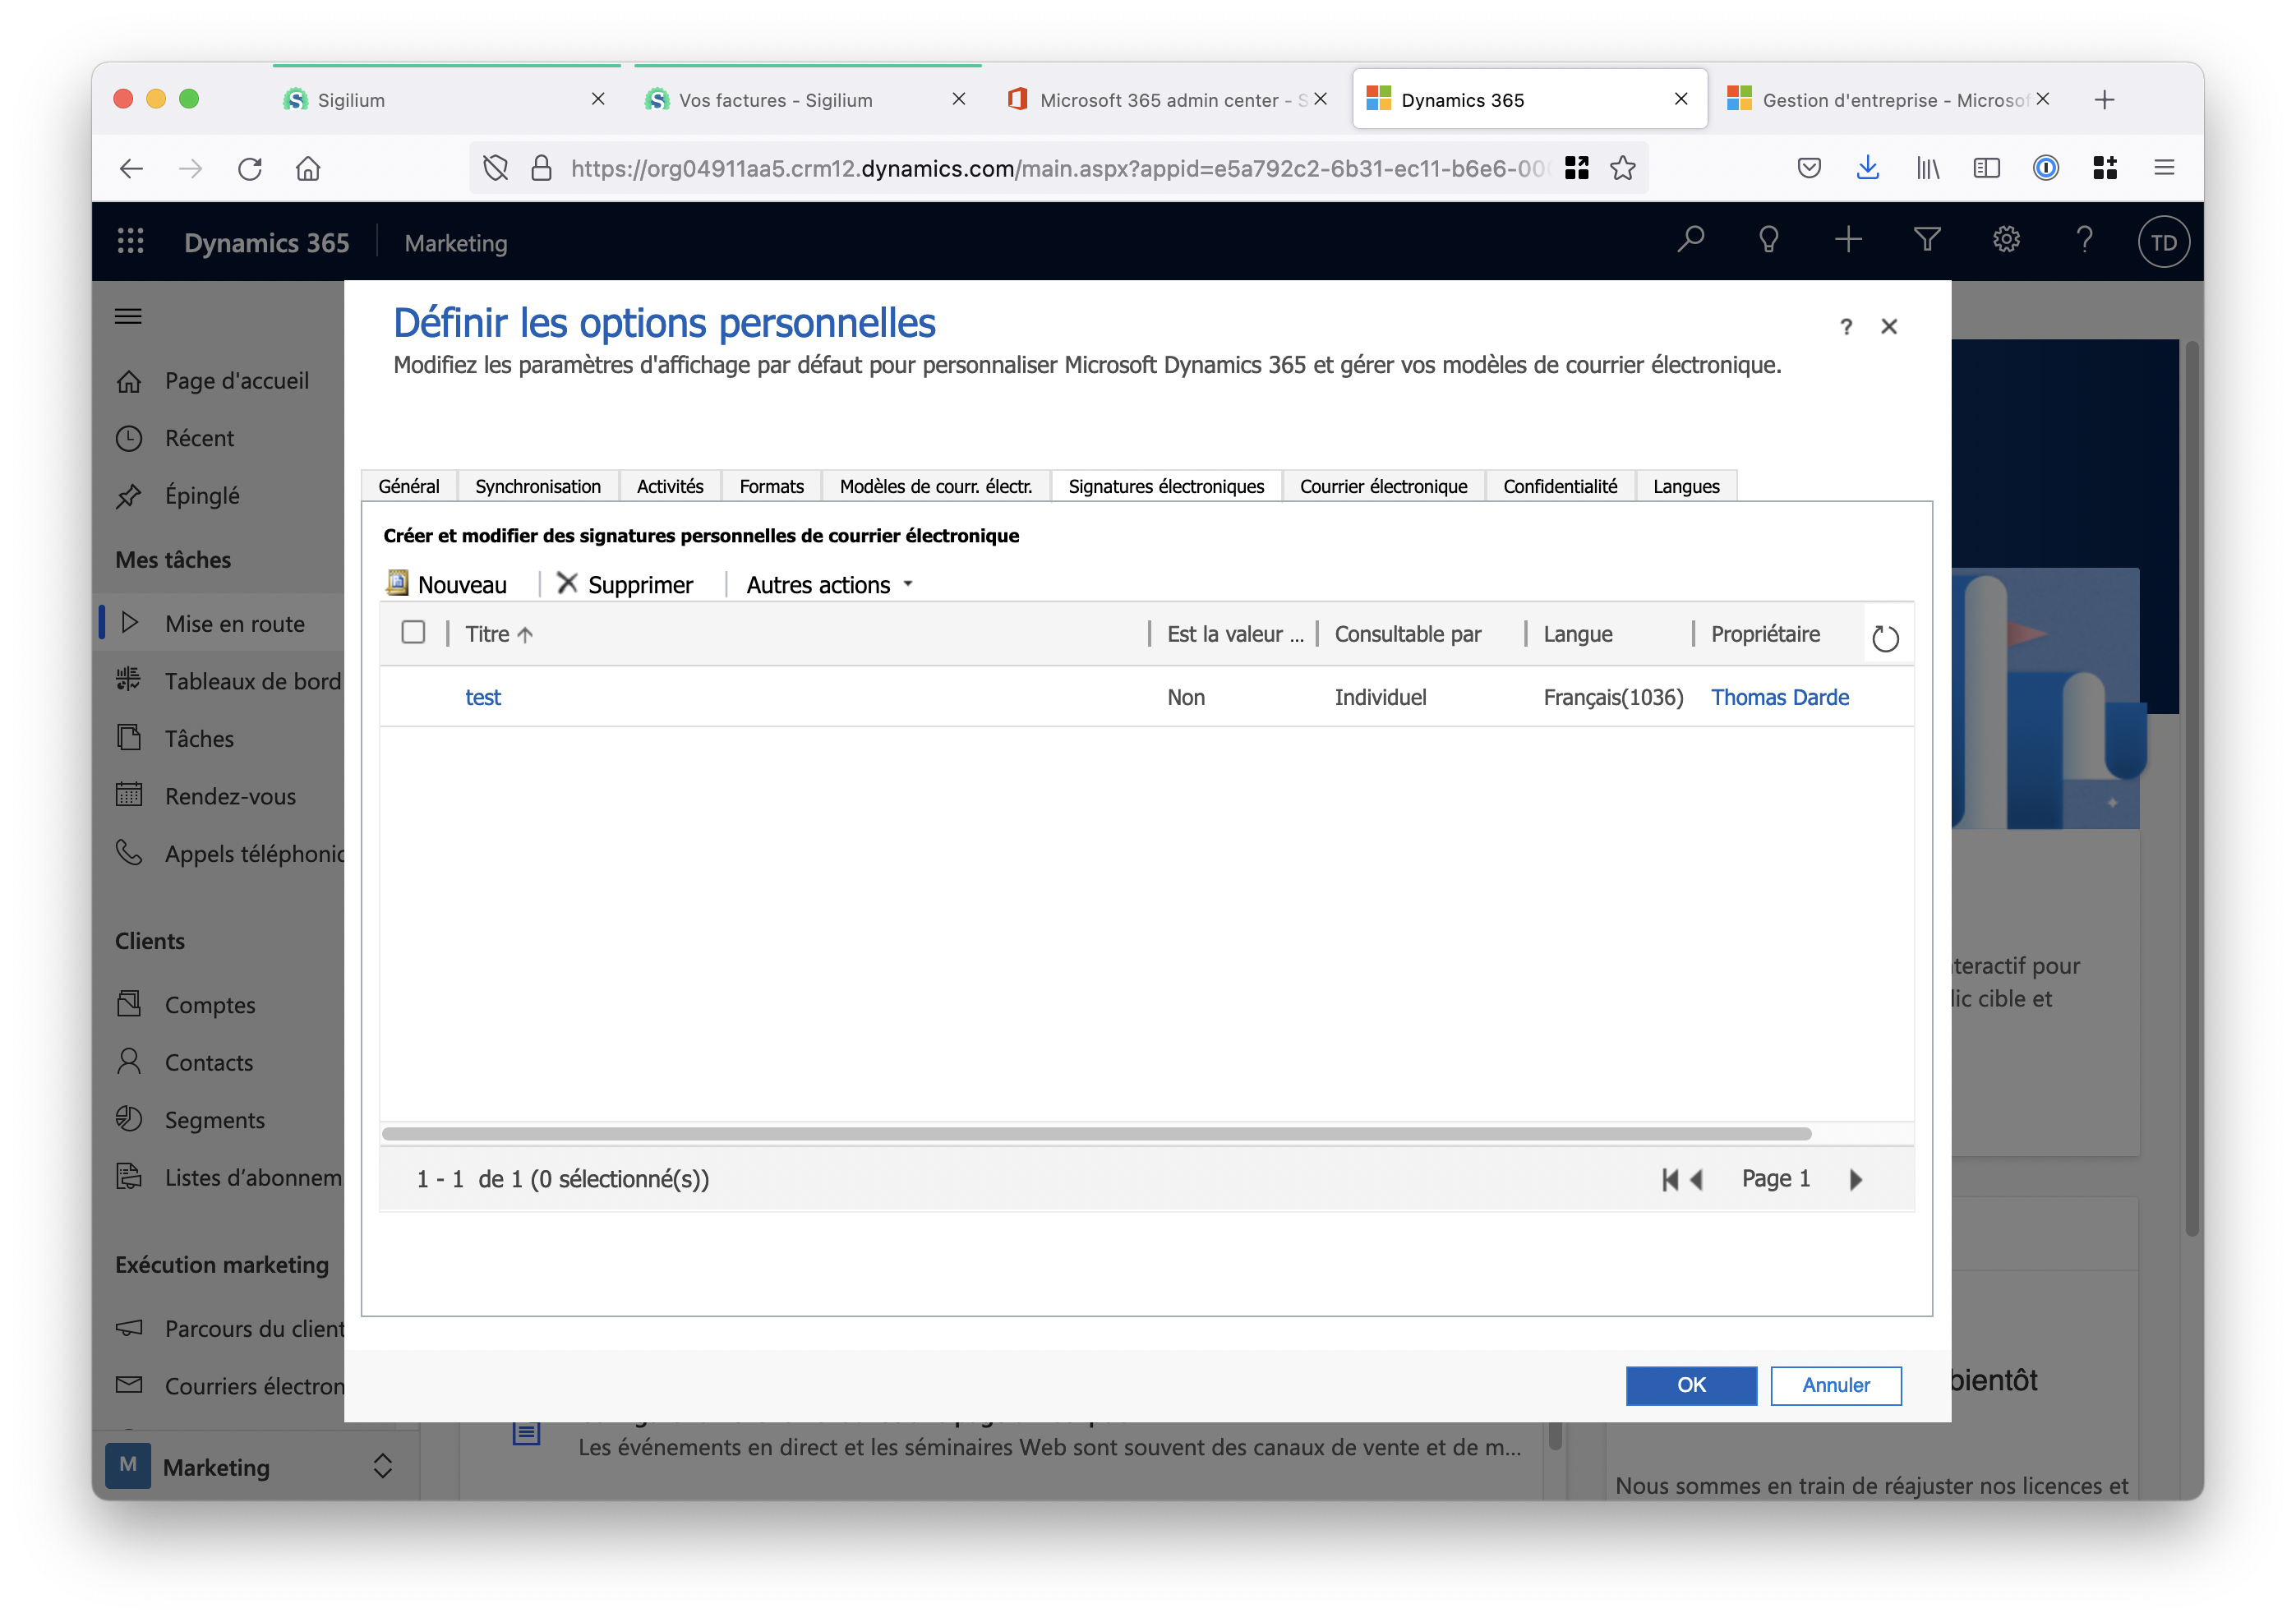
Task: Open the search magnifier in header
Action: (x=1690, y=241)
